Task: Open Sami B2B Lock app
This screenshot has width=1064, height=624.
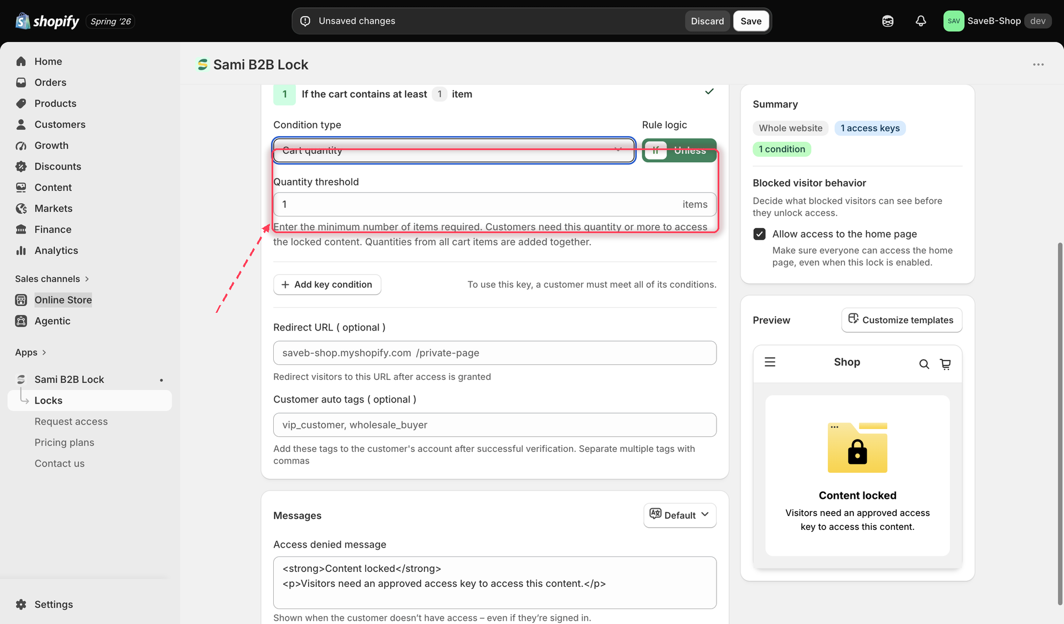Action: 69,380
